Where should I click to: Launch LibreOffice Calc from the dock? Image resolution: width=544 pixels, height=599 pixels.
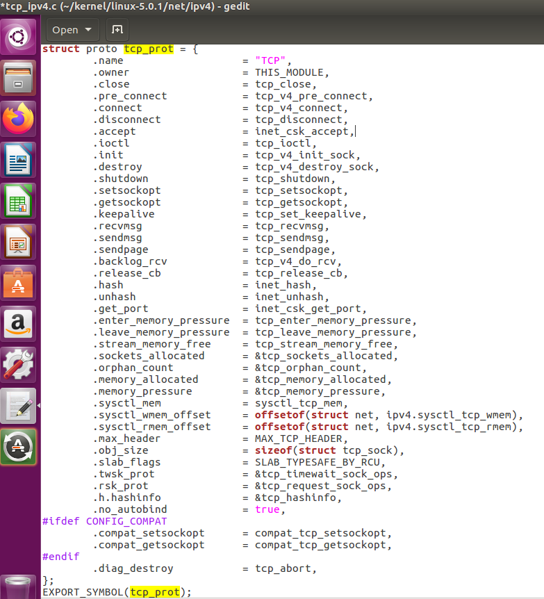[18, 201]
